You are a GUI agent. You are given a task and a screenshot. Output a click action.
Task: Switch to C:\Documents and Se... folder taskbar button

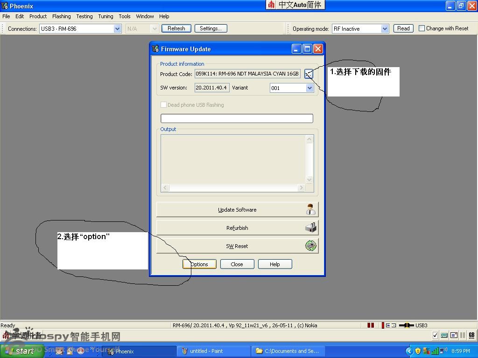pos(288,351)
